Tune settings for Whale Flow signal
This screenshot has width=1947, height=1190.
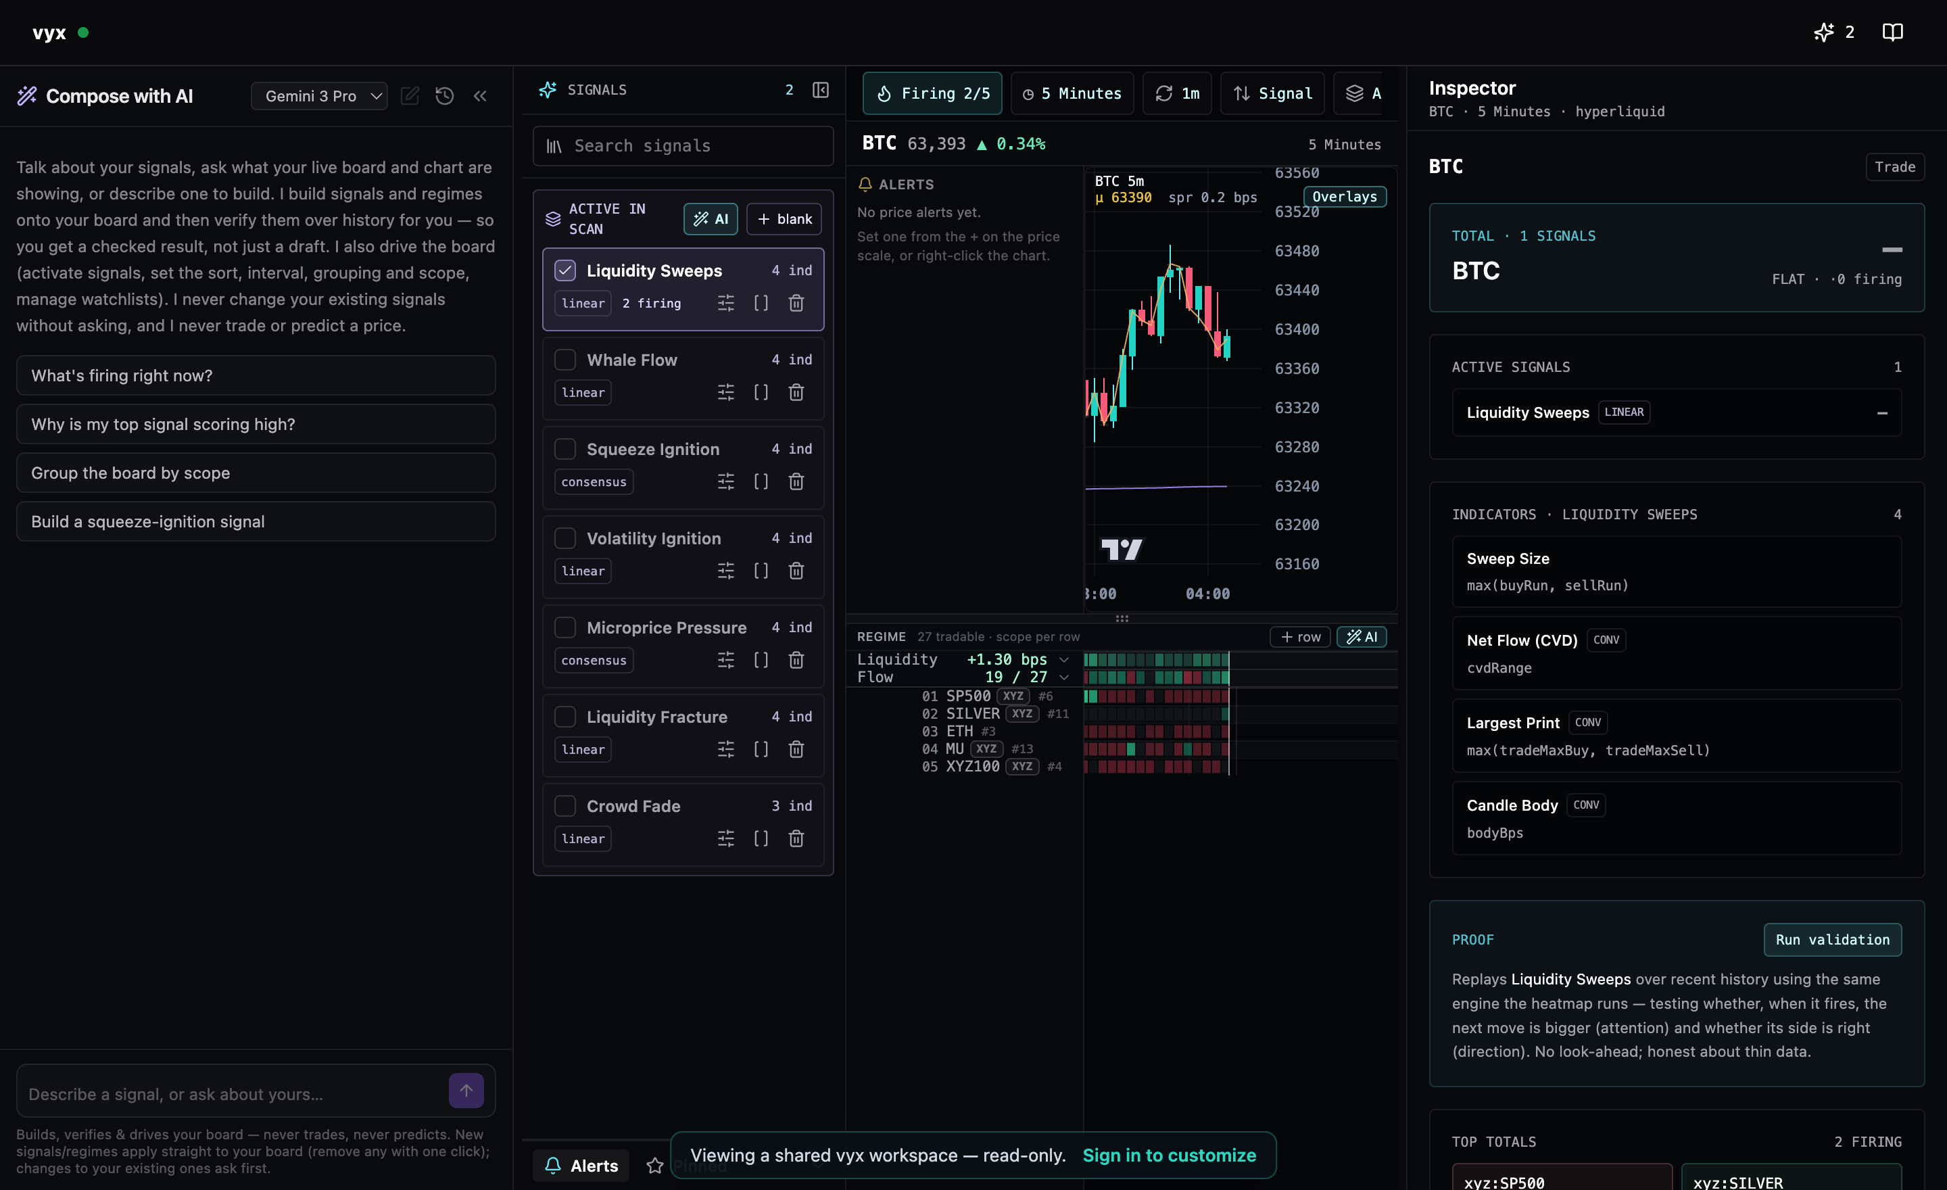725,393
